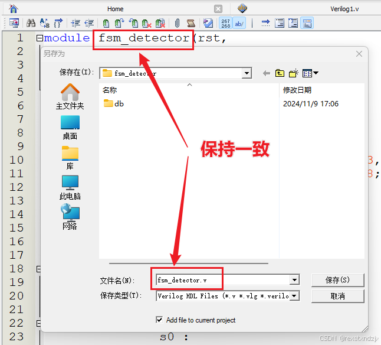The width and height of the screenshot is (381, 345).
Task: Click the create new folder icon
Action: [x=293, y=73]
